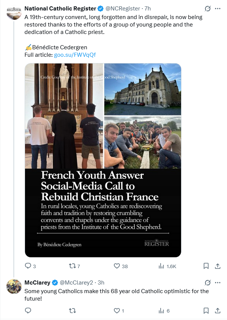Like McClarey's reply

[117, 310]
